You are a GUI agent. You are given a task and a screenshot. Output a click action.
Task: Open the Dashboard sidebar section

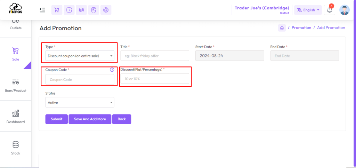(16, 117)
